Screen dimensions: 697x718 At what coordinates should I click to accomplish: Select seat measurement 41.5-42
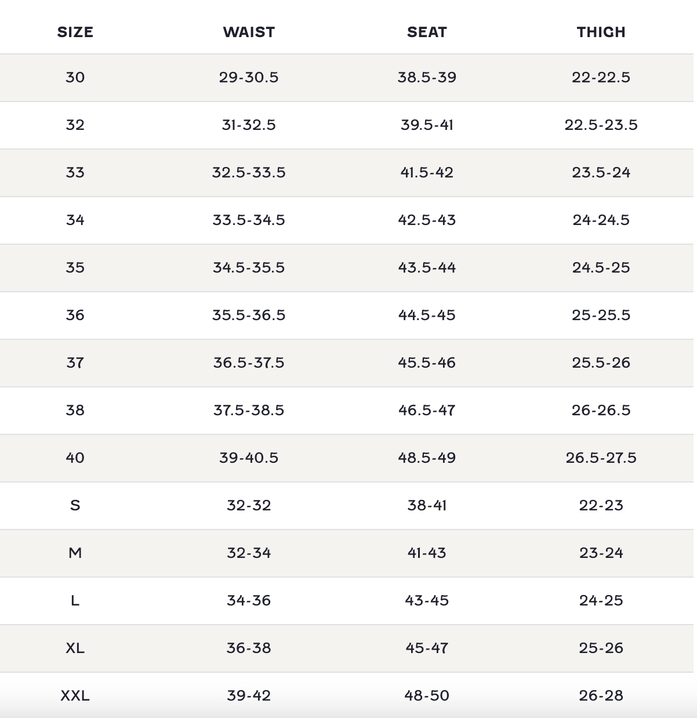click(427, 172)
